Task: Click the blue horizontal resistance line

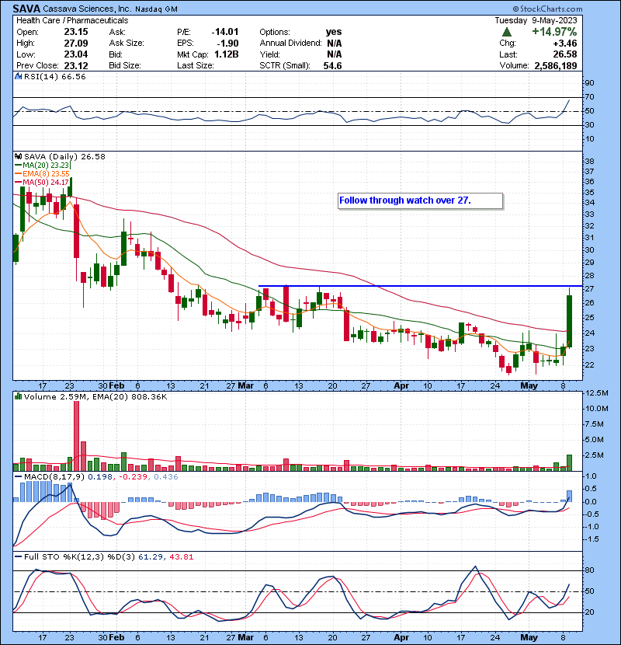Action: [x=420, y=286]
